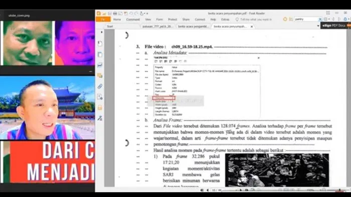Adjust the zoom slider in the status bar
The image size is (351, 197).
tap(339, 190)
